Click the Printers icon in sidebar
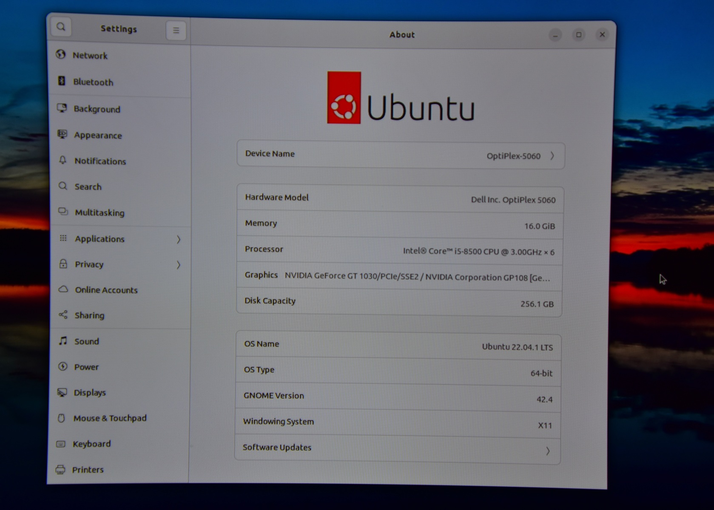The height and width of the screenshot is (510, 714). [60, 470]
